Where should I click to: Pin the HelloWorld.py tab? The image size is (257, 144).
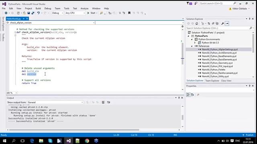(x=24, y=19)
